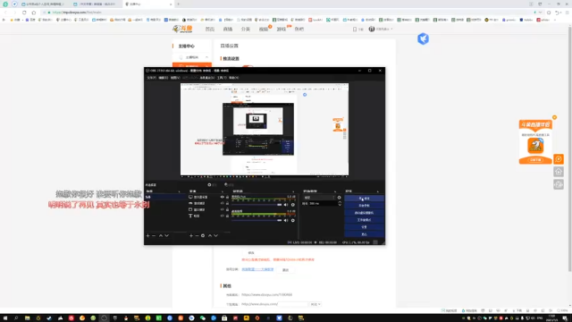572x322 pixels.
Task: Toggle lock on the window capture source
Action: tap(227, 209)
